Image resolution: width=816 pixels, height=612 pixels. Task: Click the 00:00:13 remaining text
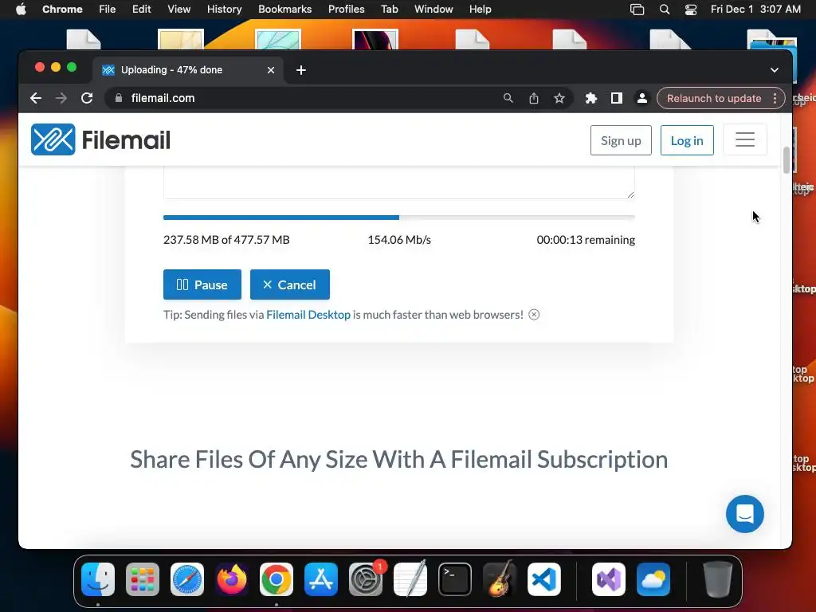click(x=586, y=240)
